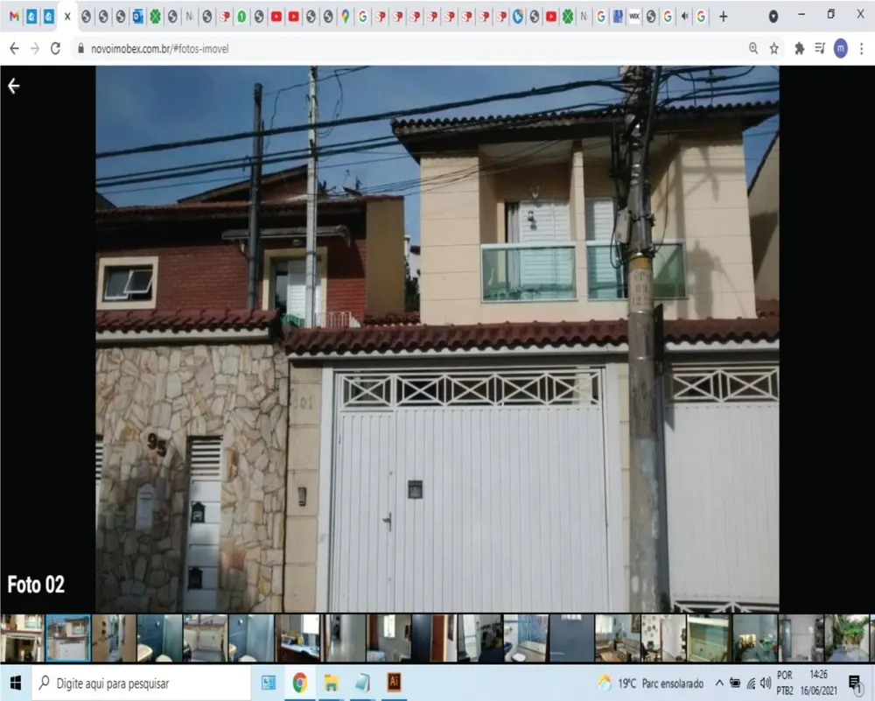Open Chrome's three-dot menu
The image size is (875, 701).
(862, 48)
